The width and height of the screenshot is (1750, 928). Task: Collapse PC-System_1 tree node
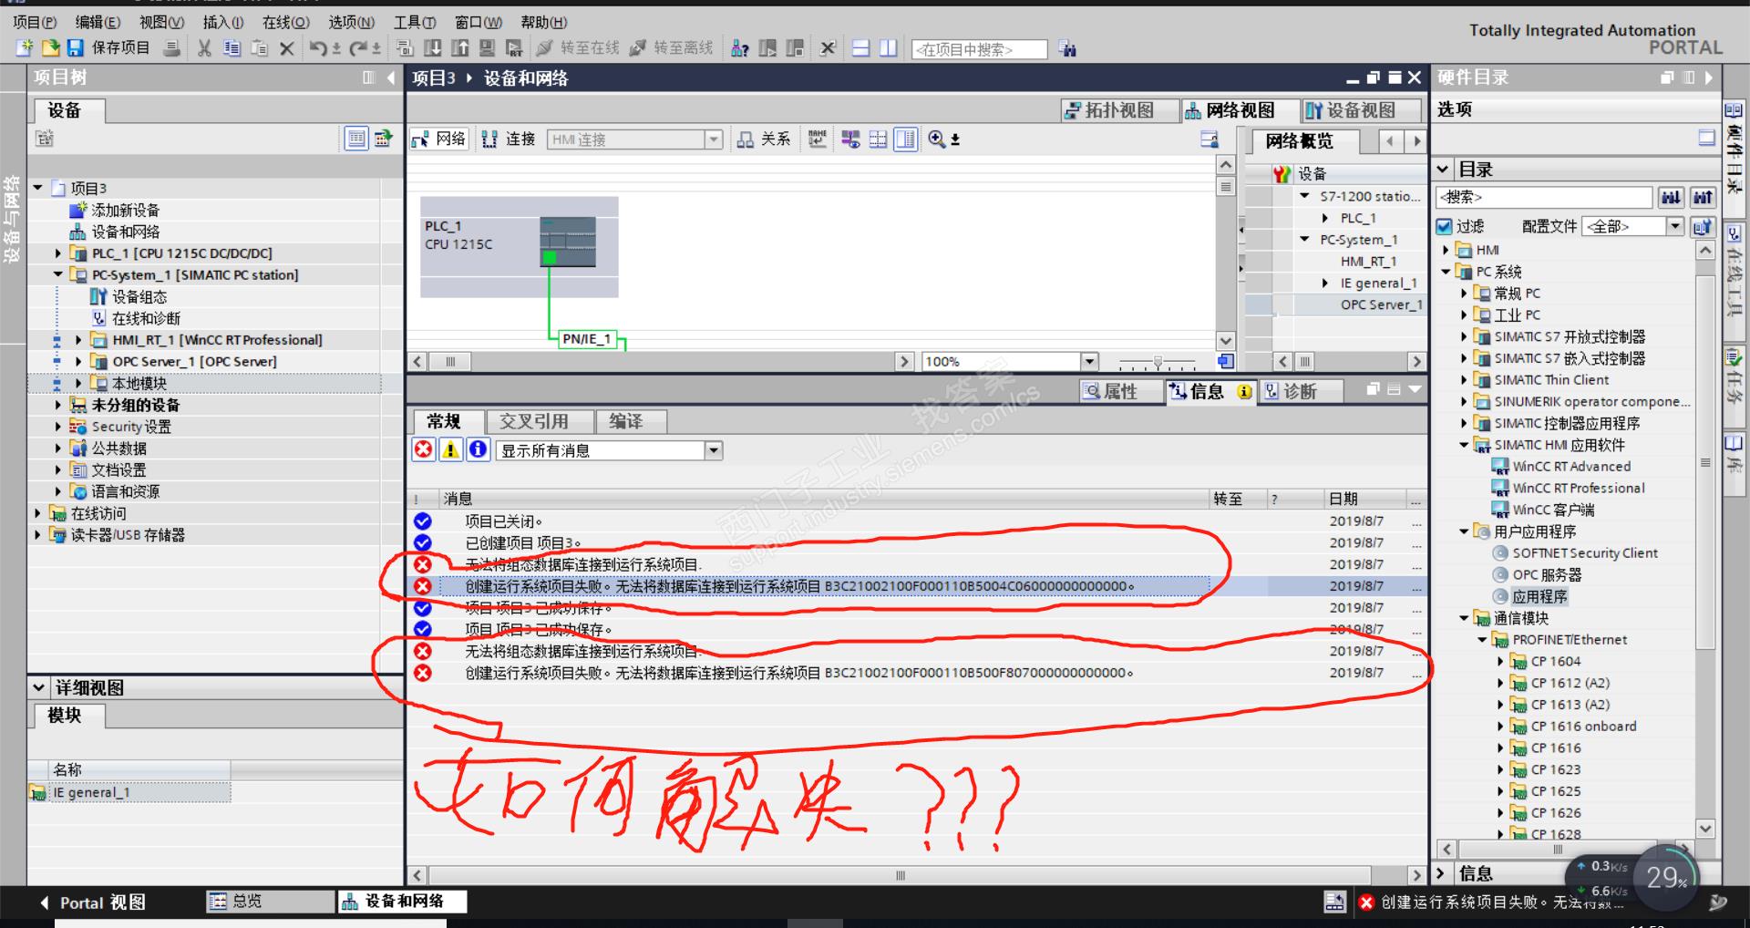[x=58, y=274]
